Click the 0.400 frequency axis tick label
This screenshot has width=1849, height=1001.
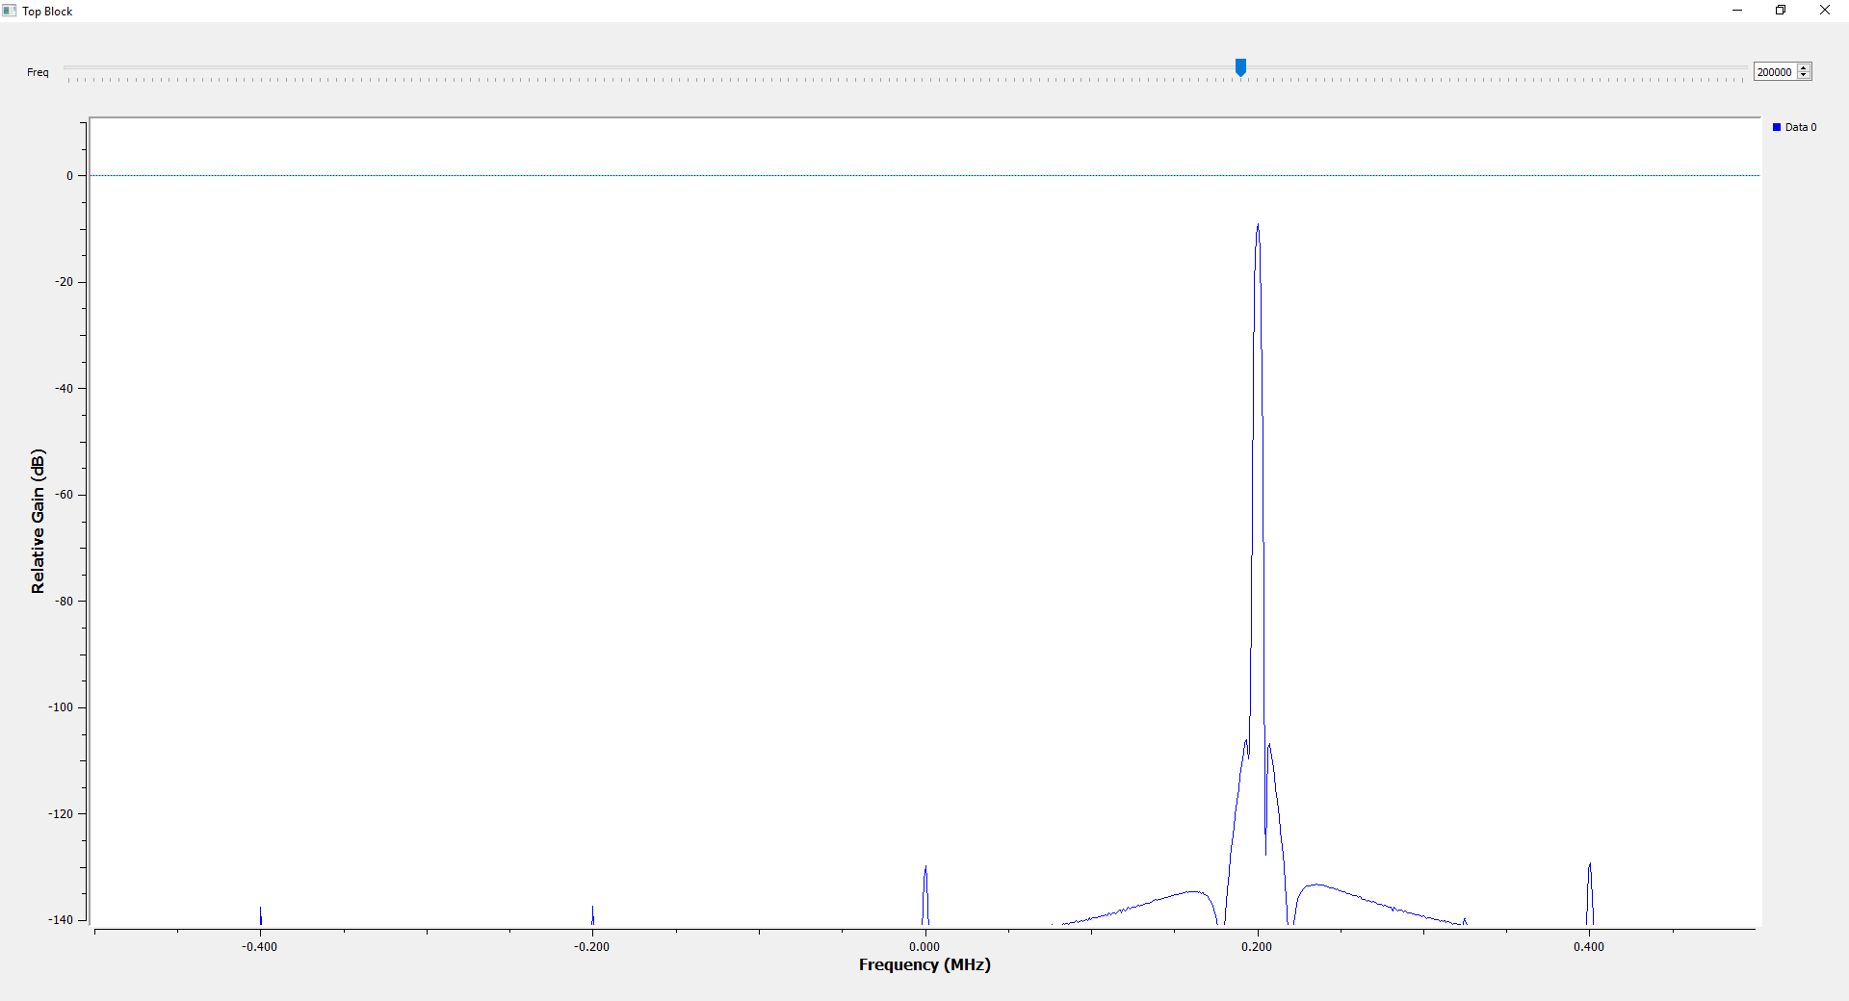click(x=1589, y=947)
